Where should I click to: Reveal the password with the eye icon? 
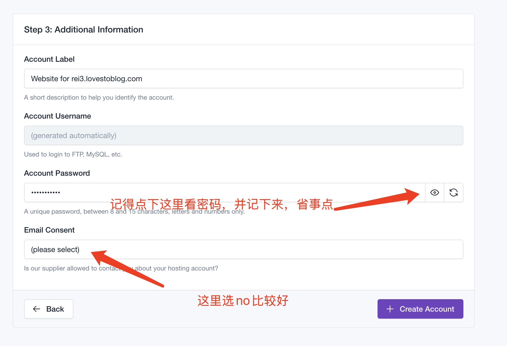pyautogui.click(x=434, y=192)
